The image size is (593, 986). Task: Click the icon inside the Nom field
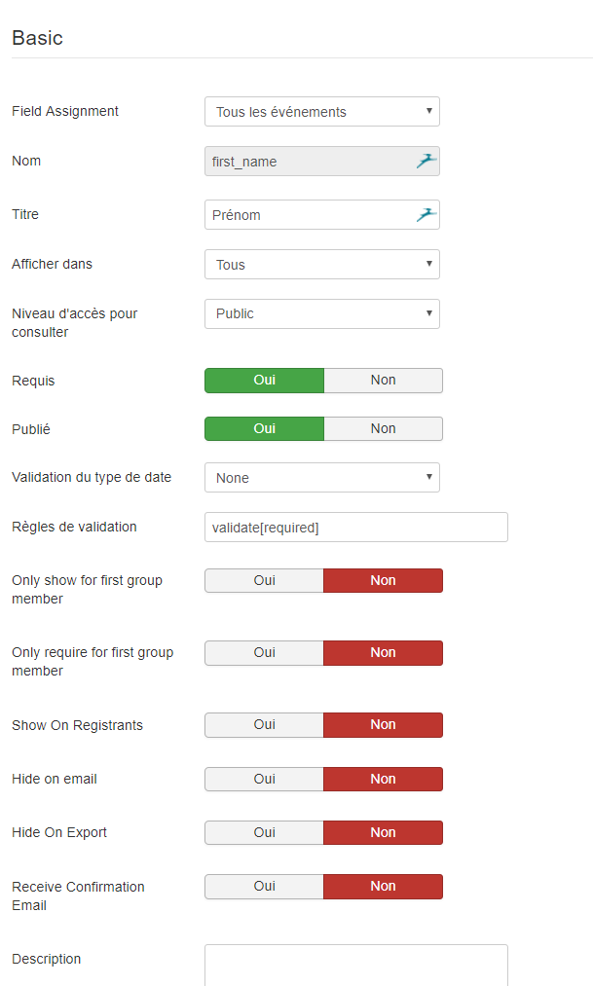(426, 162)
